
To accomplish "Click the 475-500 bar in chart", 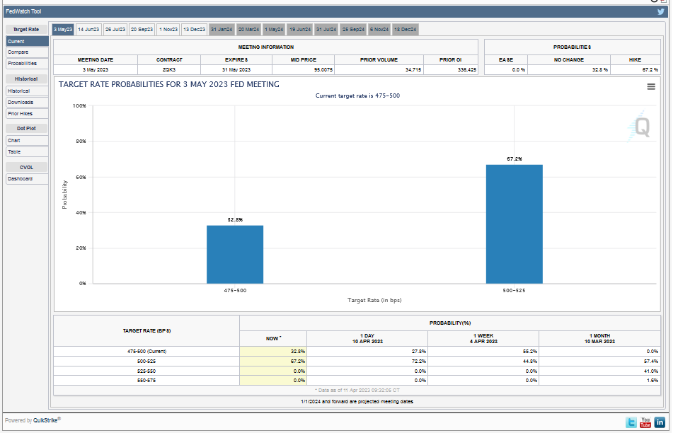I will 235,255.
